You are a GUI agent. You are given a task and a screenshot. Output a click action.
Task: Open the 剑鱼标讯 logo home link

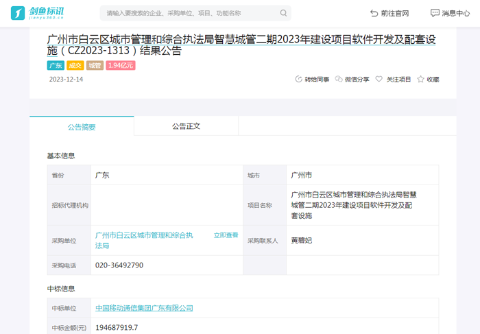37,13
